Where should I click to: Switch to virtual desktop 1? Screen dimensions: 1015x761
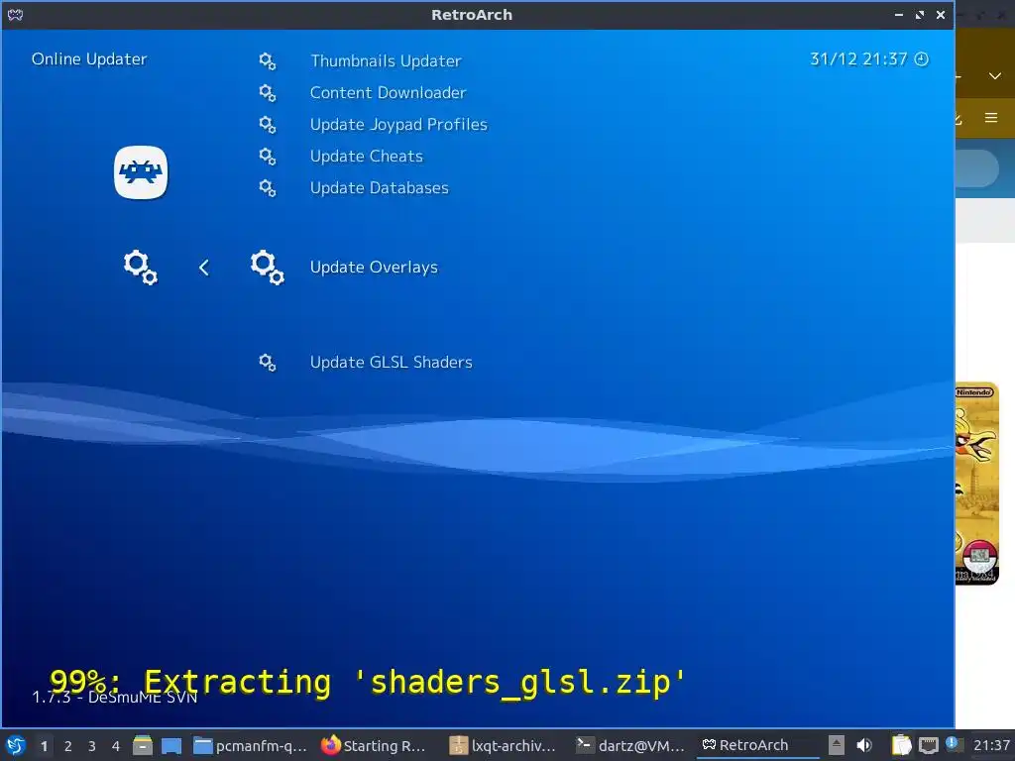coord(44,746)
